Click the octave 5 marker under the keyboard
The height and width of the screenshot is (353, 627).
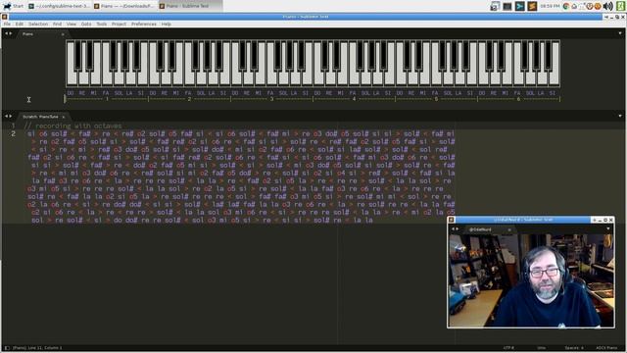click(436, 99)
